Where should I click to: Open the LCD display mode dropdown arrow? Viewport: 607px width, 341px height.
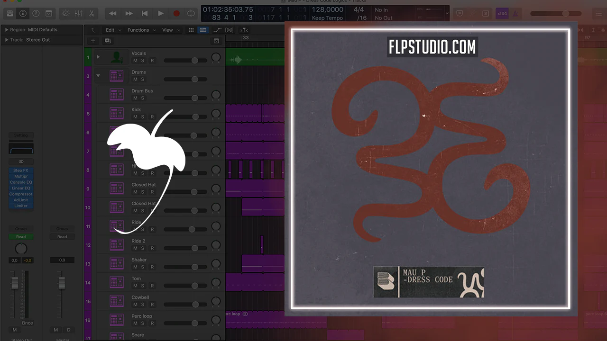tap(447, 13)
